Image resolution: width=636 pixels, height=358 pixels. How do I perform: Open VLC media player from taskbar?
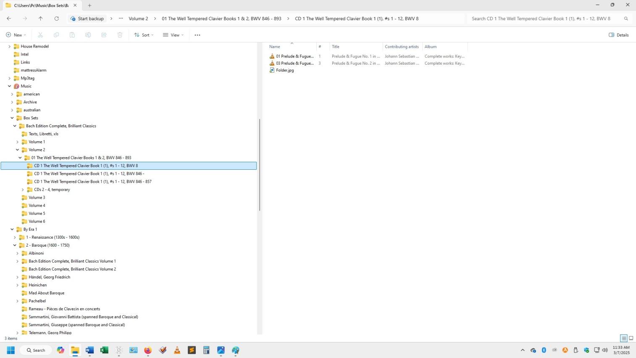(177, 350)
